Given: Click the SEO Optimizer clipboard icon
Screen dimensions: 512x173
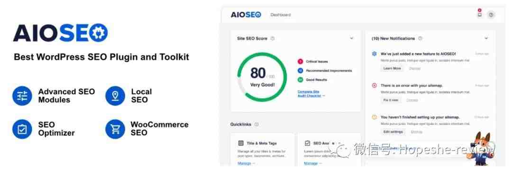Looking at the screenshot, I should click(22, 129).
